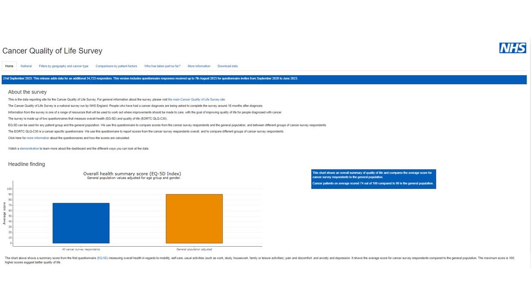Image resolution: width=532 pixels, height=299 pixels.
Task: Click the Overall health summary score chart title
Action: point(132,174)
